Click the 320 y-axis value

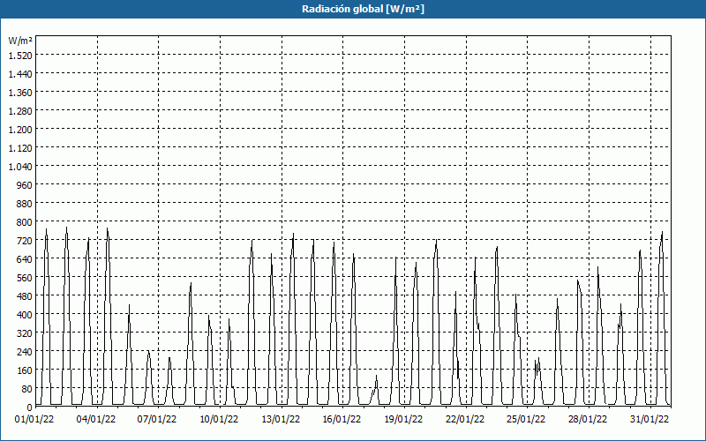25,333
